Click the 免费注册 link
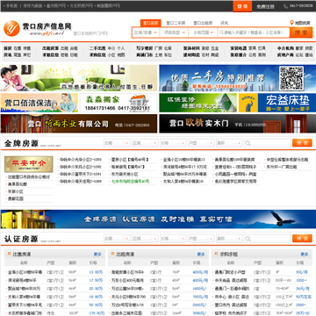The image size is (316, 316). (265, 6)
